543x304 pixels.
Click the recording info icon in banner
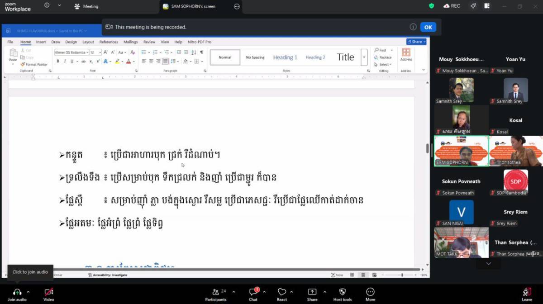[x=413, y=27]
